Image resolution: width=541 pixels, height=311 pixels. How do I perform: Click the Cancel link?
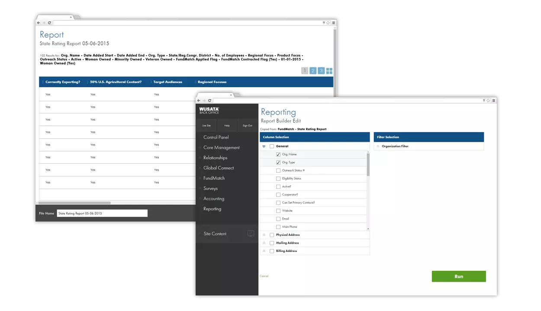tap(264, 276)
